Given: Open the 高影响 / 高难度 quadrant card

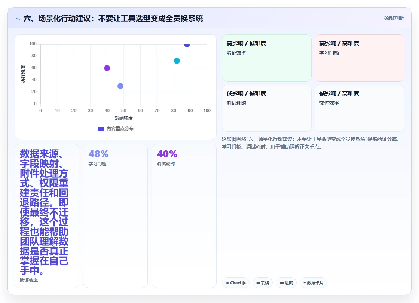Looking at the screenshot, I should click(359, 58).
